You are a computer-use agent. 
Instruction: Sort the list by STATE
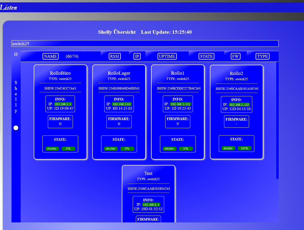pos(206,56)
